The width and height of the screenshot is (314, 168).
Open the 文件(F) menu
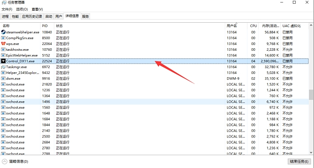[7, 9]
